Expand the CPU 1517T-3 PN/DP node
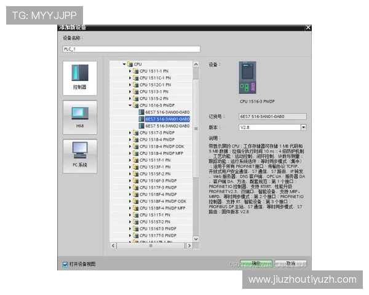The width and height of the screenshot is (369, 295). (130, 235)
